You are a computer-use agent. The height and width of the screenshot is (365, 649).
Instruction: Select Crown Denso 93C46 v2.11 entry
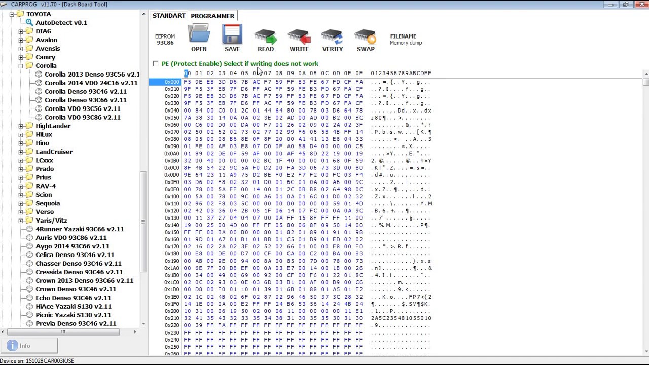coord(76,289)
